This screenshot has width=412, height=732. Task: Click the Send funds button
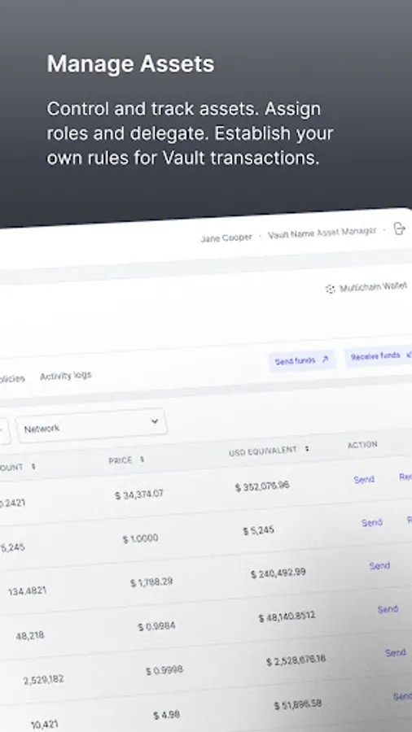coord(302,360)
